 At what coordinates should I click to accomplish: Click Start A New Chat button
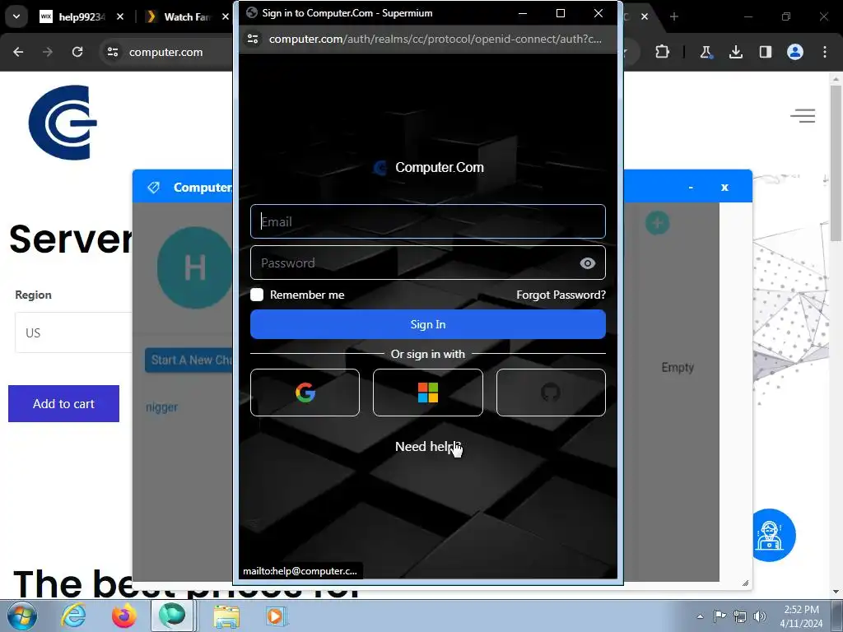click(x=189, y=360)
